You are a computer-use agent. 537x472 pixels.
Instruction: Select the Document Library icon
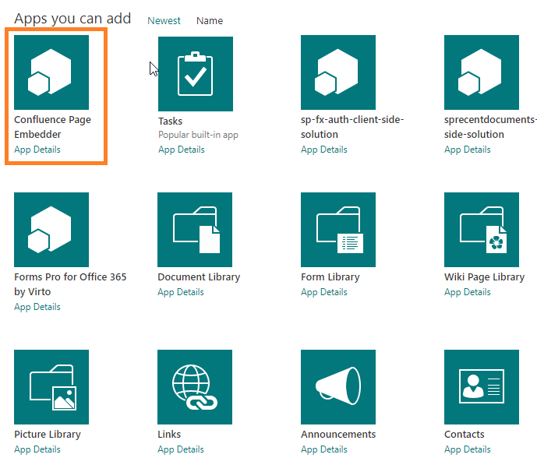(195, 230)
